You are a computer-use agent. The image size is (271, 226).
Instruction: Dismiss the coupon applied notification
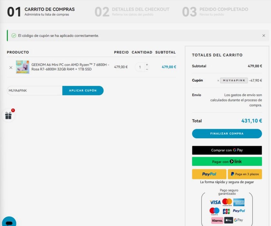click(x=264, y=36)
